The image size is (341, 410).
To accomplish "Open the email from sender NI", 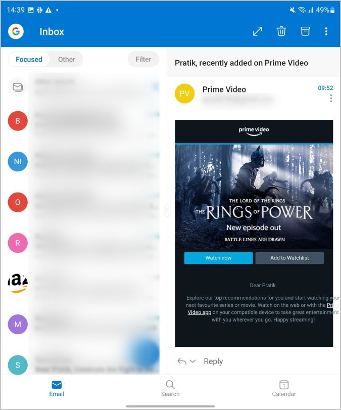I will (x=84, y=162).
